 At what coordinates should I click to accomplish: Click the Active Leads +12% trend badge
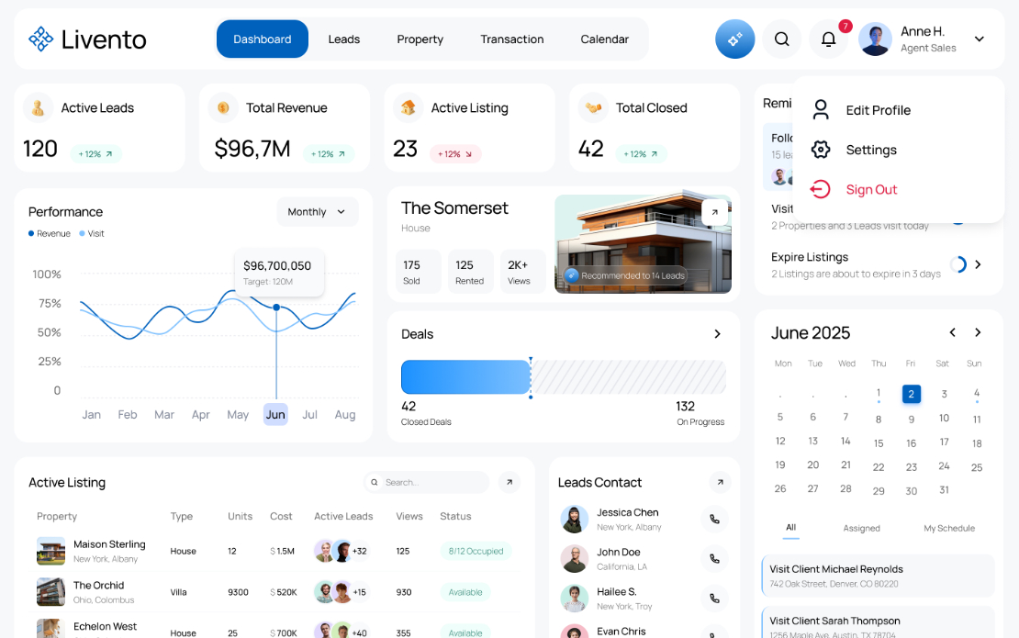(95, 154)
